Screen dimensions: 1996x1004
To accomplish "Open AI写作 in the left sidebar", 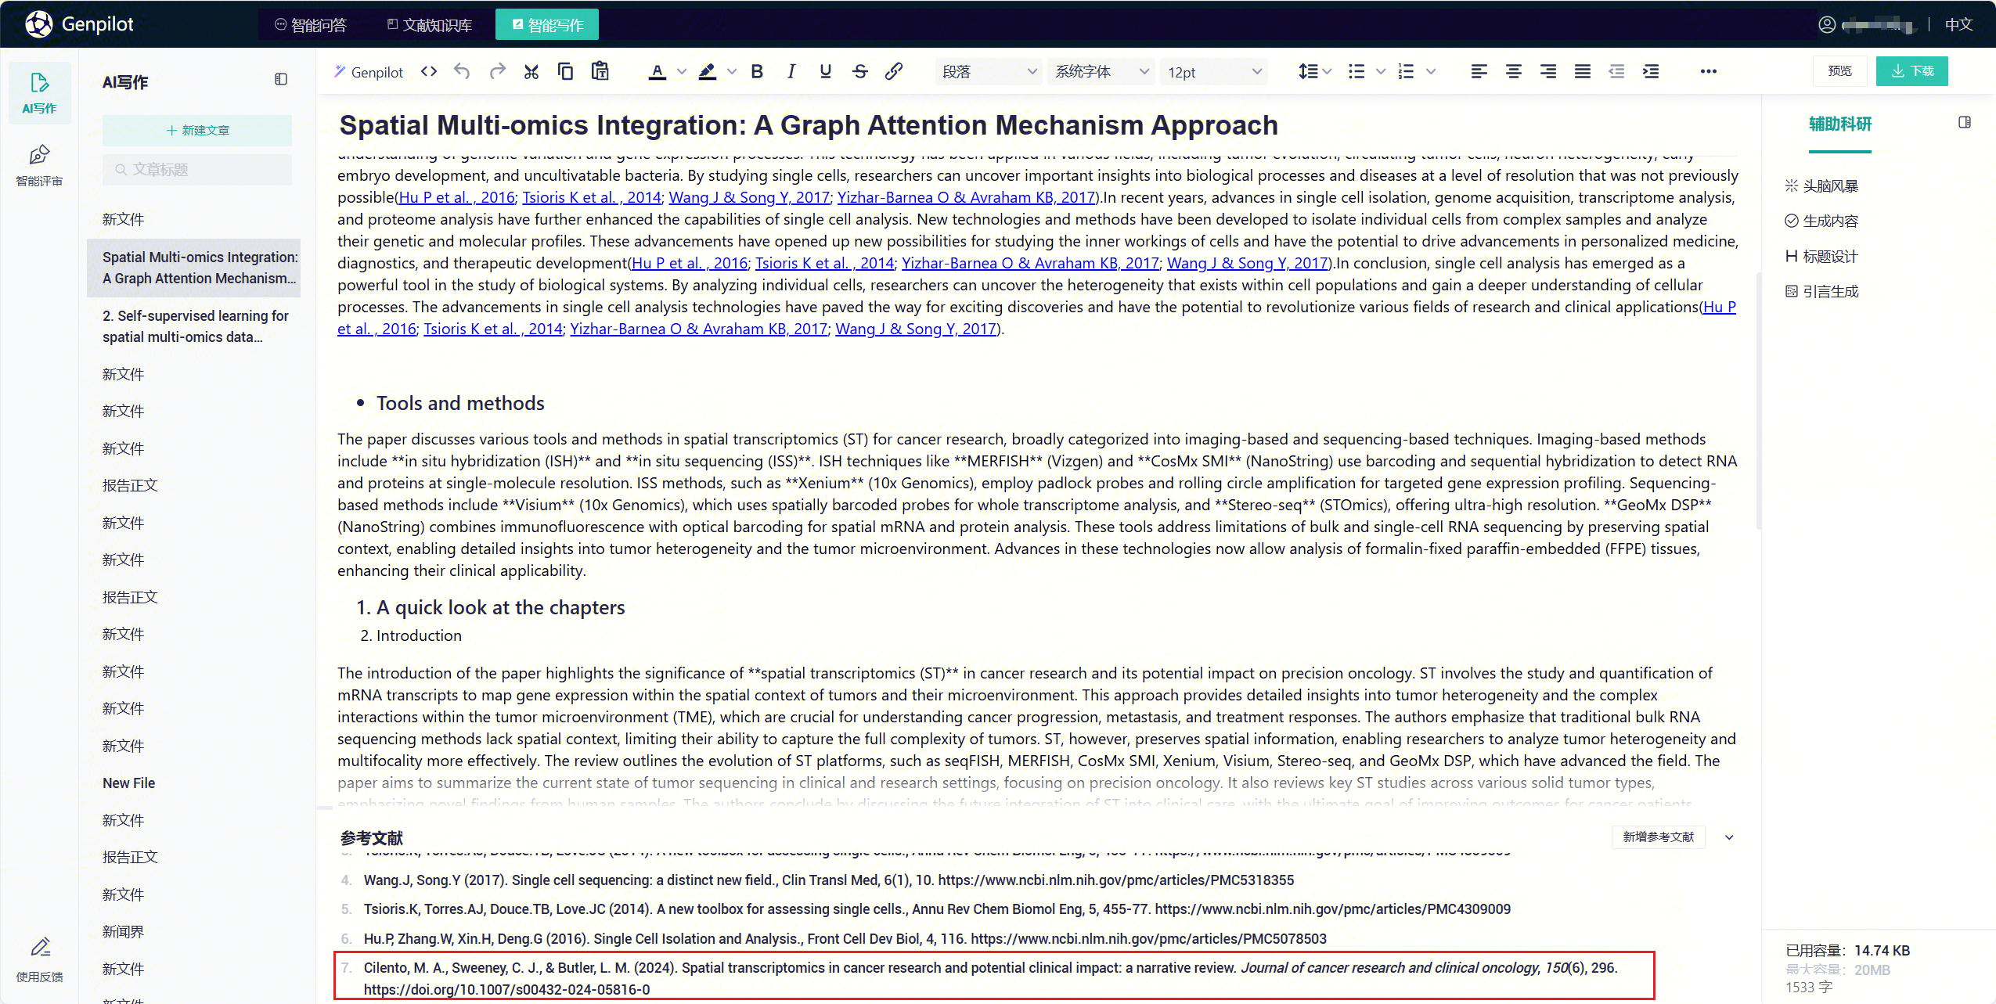I will [x=39, y=93].
